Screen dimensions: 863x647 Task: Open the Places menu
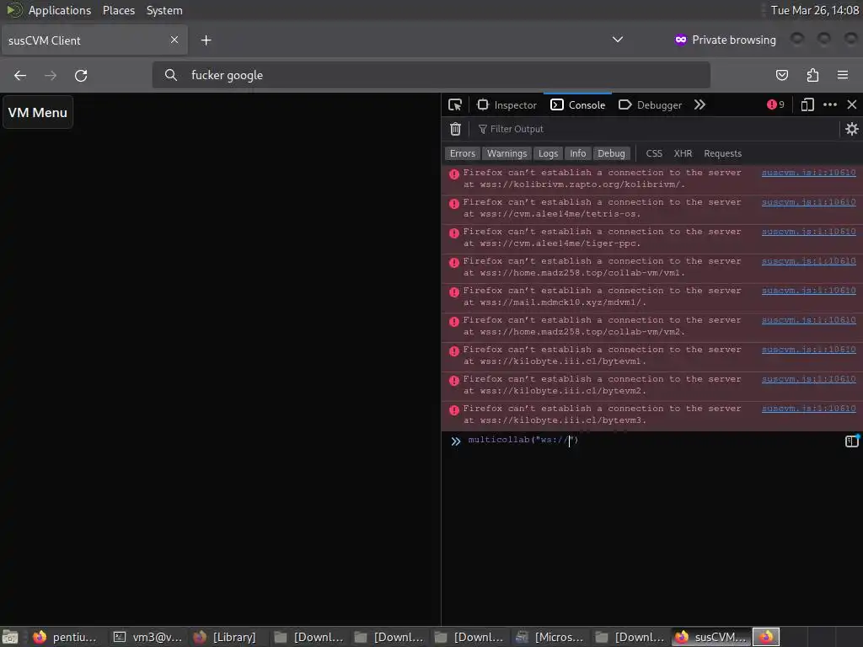118,10
